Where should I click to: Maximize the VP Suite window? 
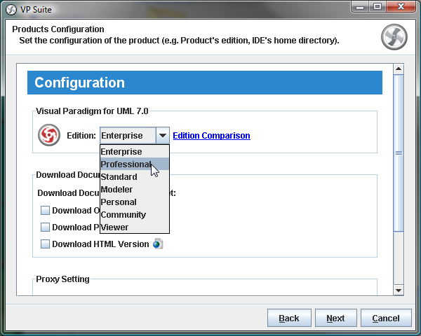point(377,7)
